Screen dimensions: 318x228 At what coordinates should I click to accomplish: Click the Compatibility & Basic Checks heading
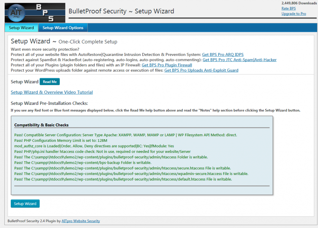click(41, 125)
